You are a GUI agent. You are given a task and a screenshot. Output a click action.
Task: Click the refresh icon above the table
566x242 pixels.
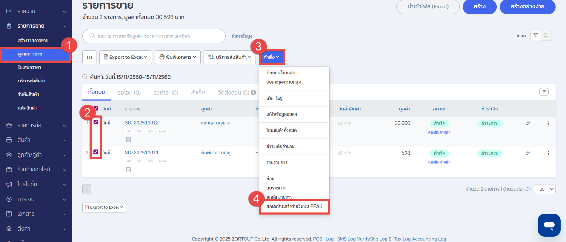coord(544,92)
